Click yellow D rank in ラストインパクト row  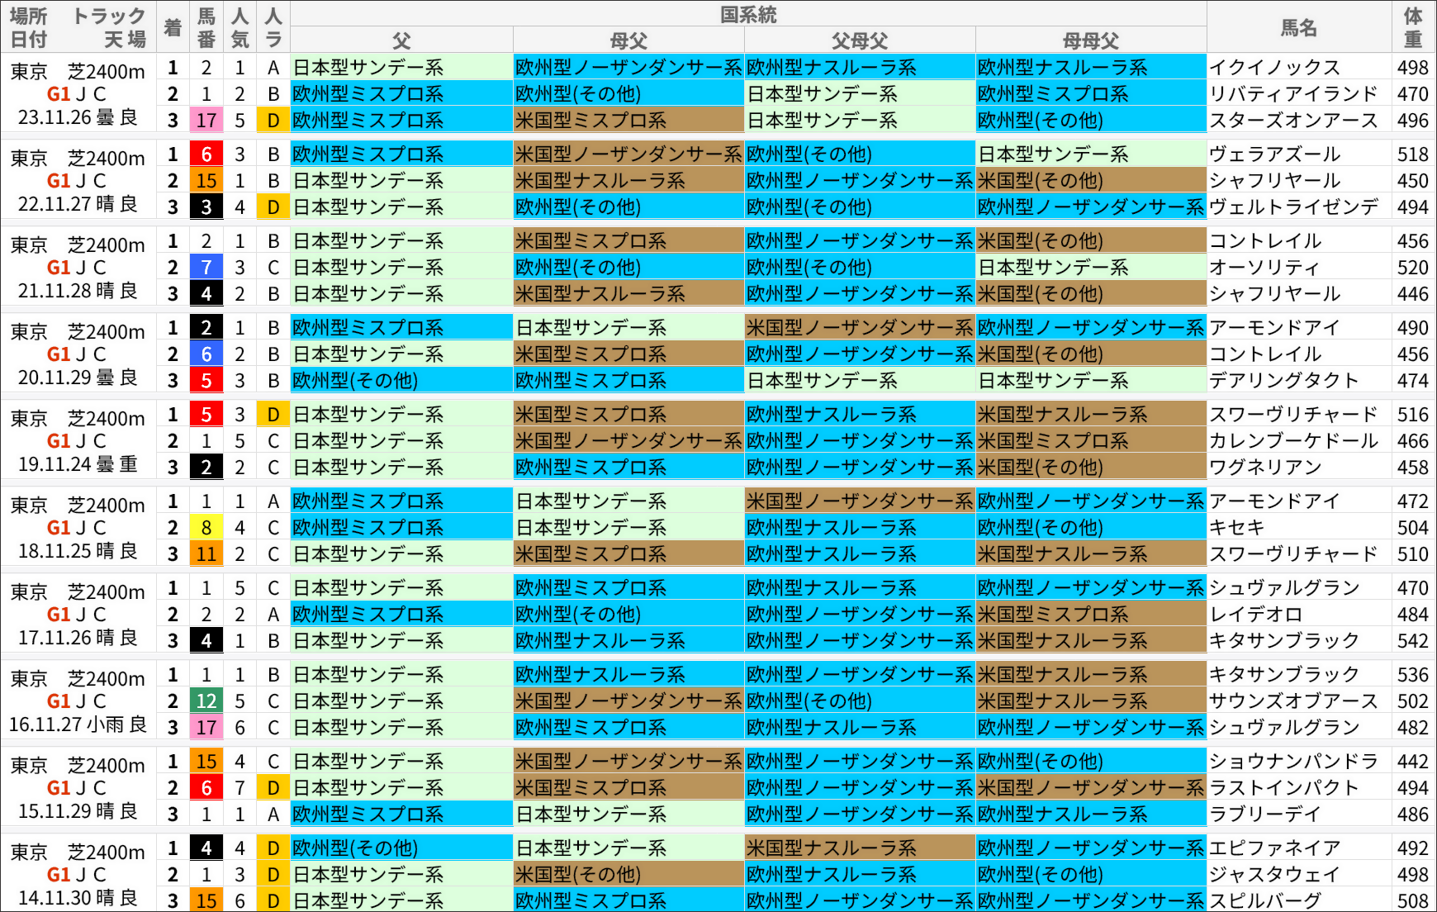(x=273, y=788)
